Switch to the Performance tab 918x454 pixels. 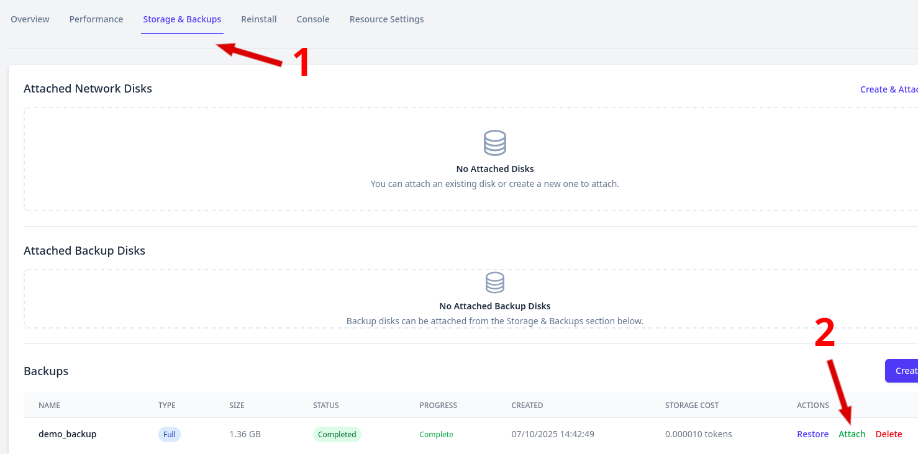click(96, 19)
